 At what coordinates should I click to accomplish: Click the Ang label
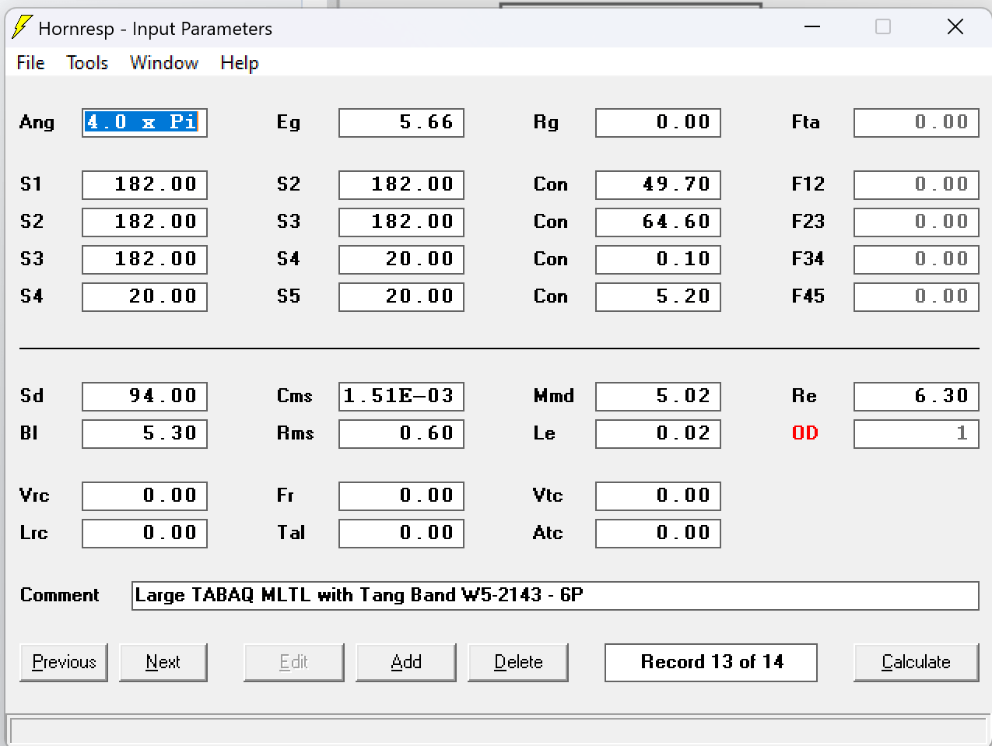click(x=37, y=123)
